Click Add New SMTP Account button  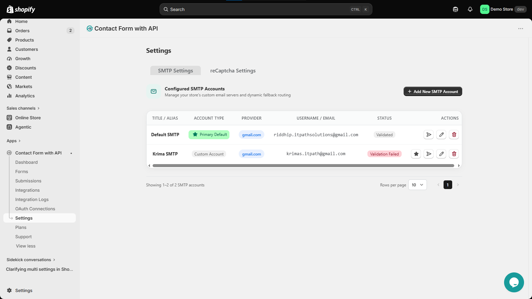click(433, 91)
